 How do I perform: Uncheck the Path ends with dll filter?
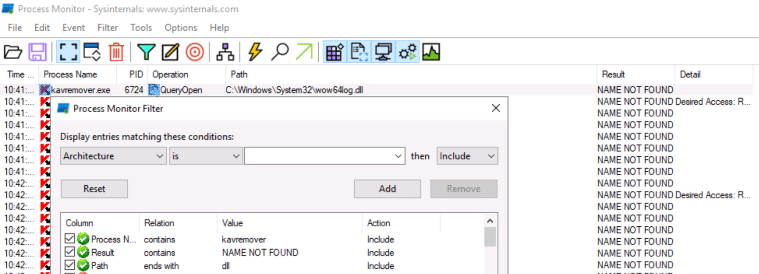[x=70, y=265]
